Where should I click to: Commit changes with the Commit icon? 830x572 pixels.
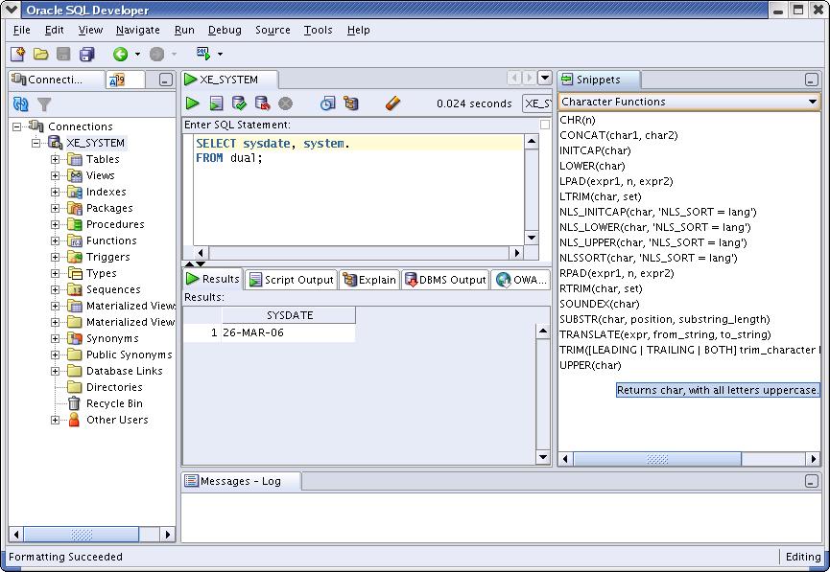[x=239, y=103]
